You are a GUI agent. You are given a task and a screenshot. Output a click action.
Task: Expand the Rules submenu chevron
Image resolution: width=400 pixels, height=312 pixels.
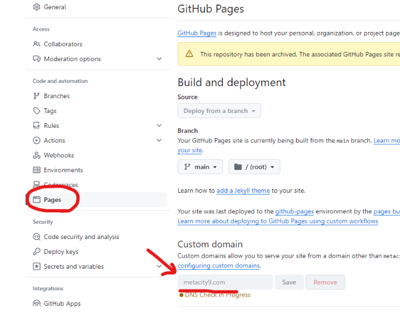click(159, 125)
